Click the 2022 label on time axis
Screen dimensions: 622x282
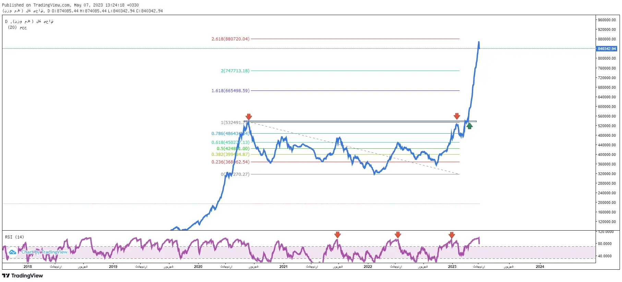pos(368,267)
